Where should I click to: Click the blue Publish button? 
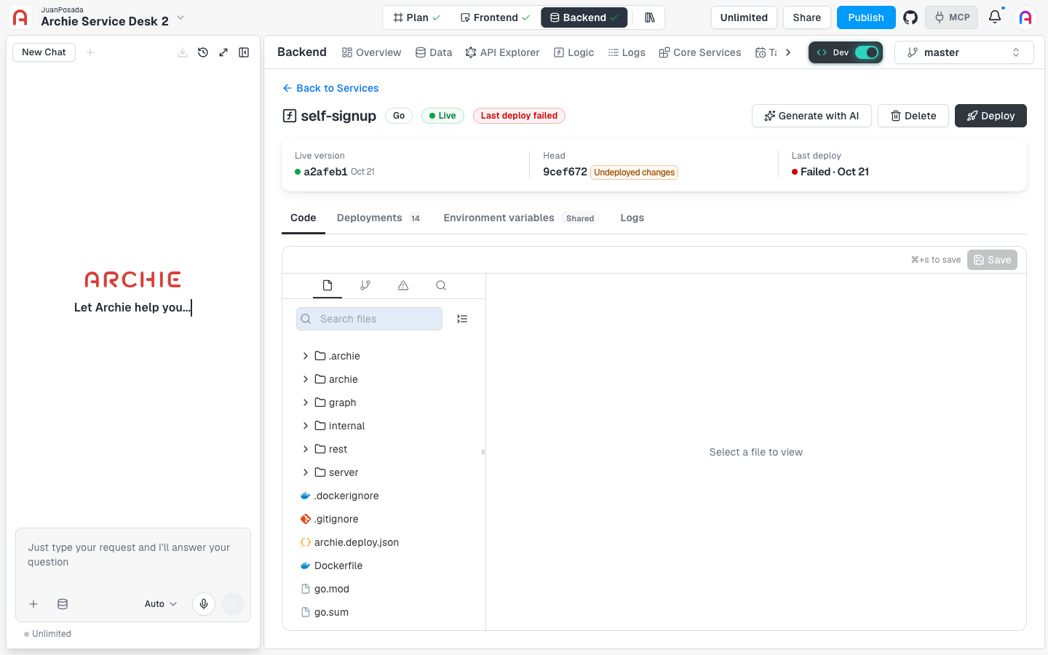click(x=866, y=17)
